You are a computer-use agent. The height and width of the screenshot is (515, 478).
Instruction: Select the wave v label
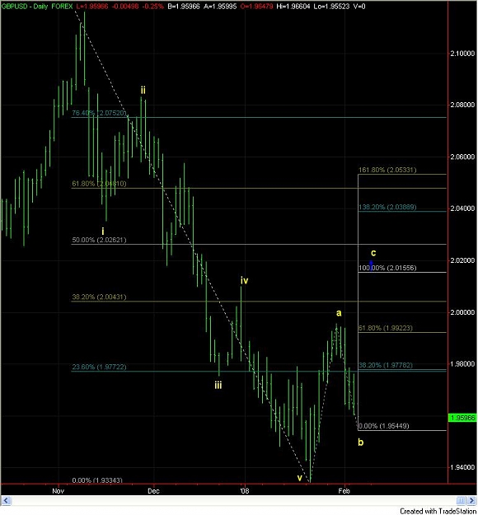click(300, 478)
